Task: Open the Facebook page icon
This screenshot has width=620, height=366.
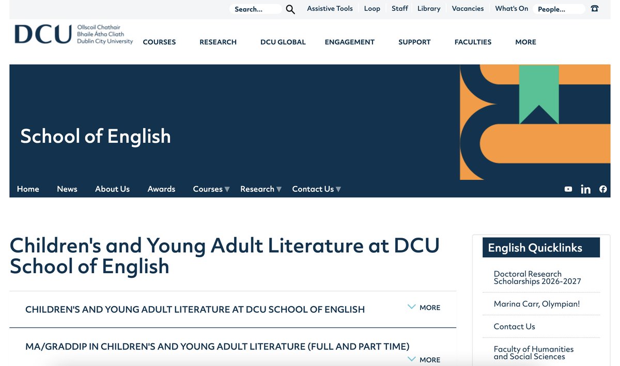Action: pos(603,189)
